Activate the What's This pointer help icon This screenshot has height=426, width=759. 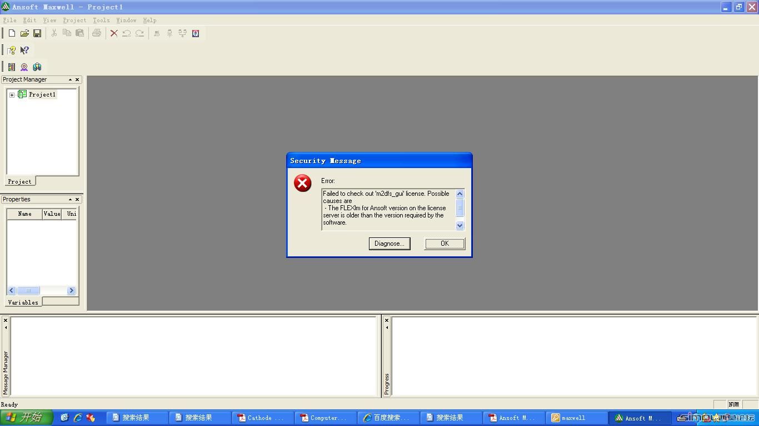point(24,50)
